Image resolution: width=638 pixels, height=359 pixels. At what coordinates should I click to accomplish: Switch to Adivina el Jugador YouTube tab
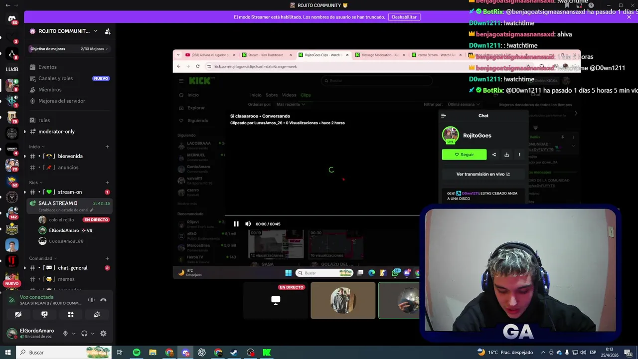click(x=209, y=55)
